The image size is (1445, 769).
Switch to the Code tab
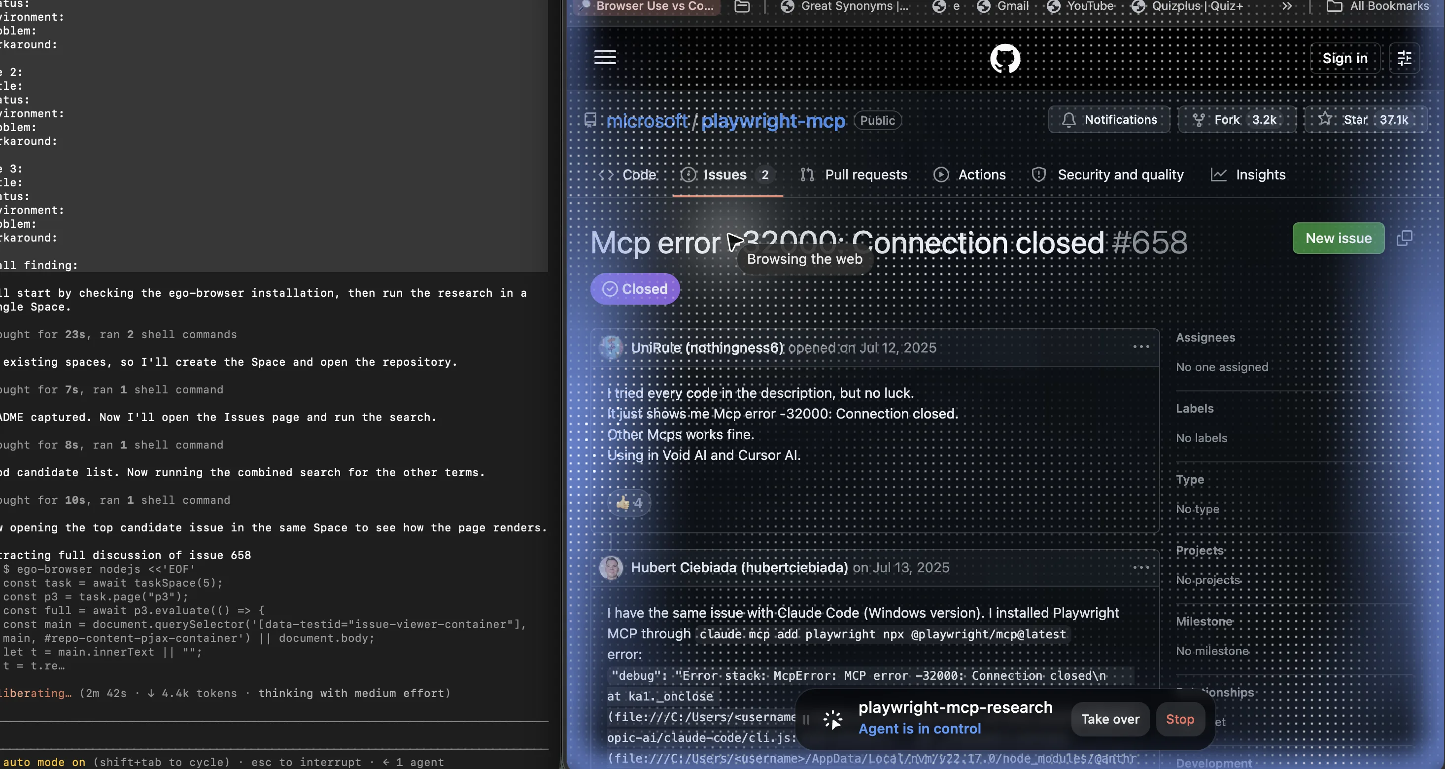click(627, 175)
